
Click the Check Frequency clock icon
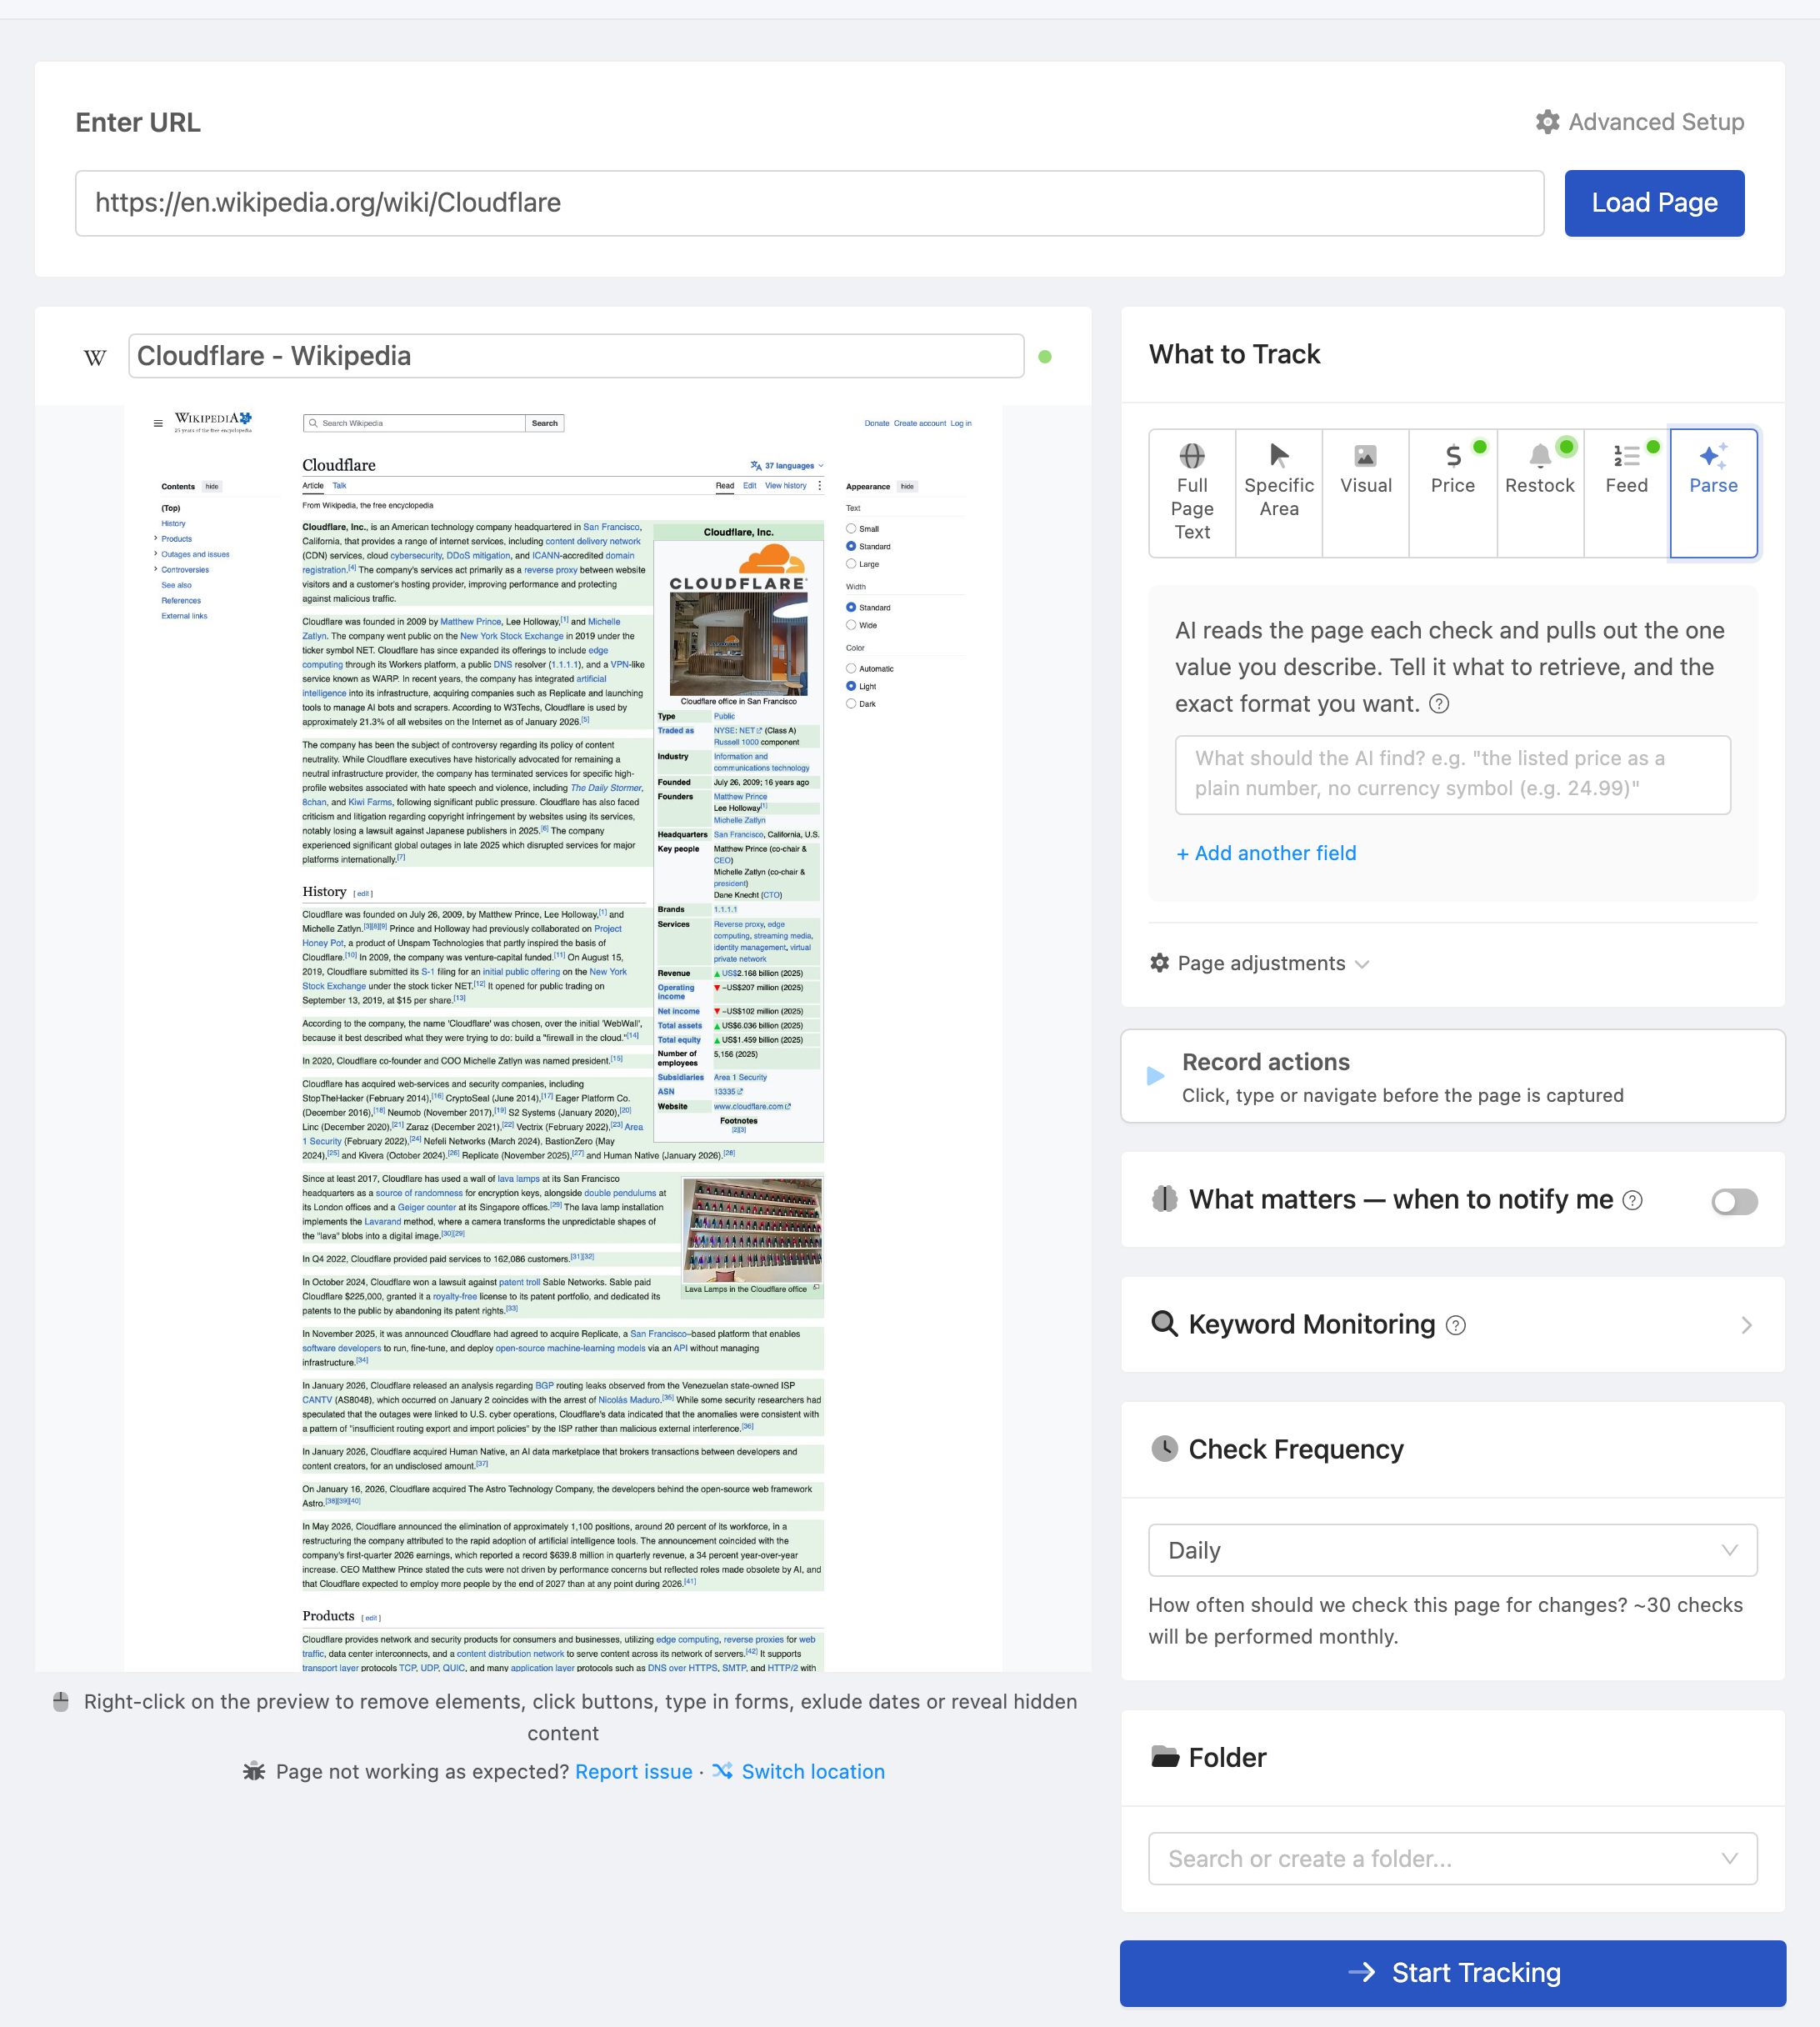coord(1164,1449)
